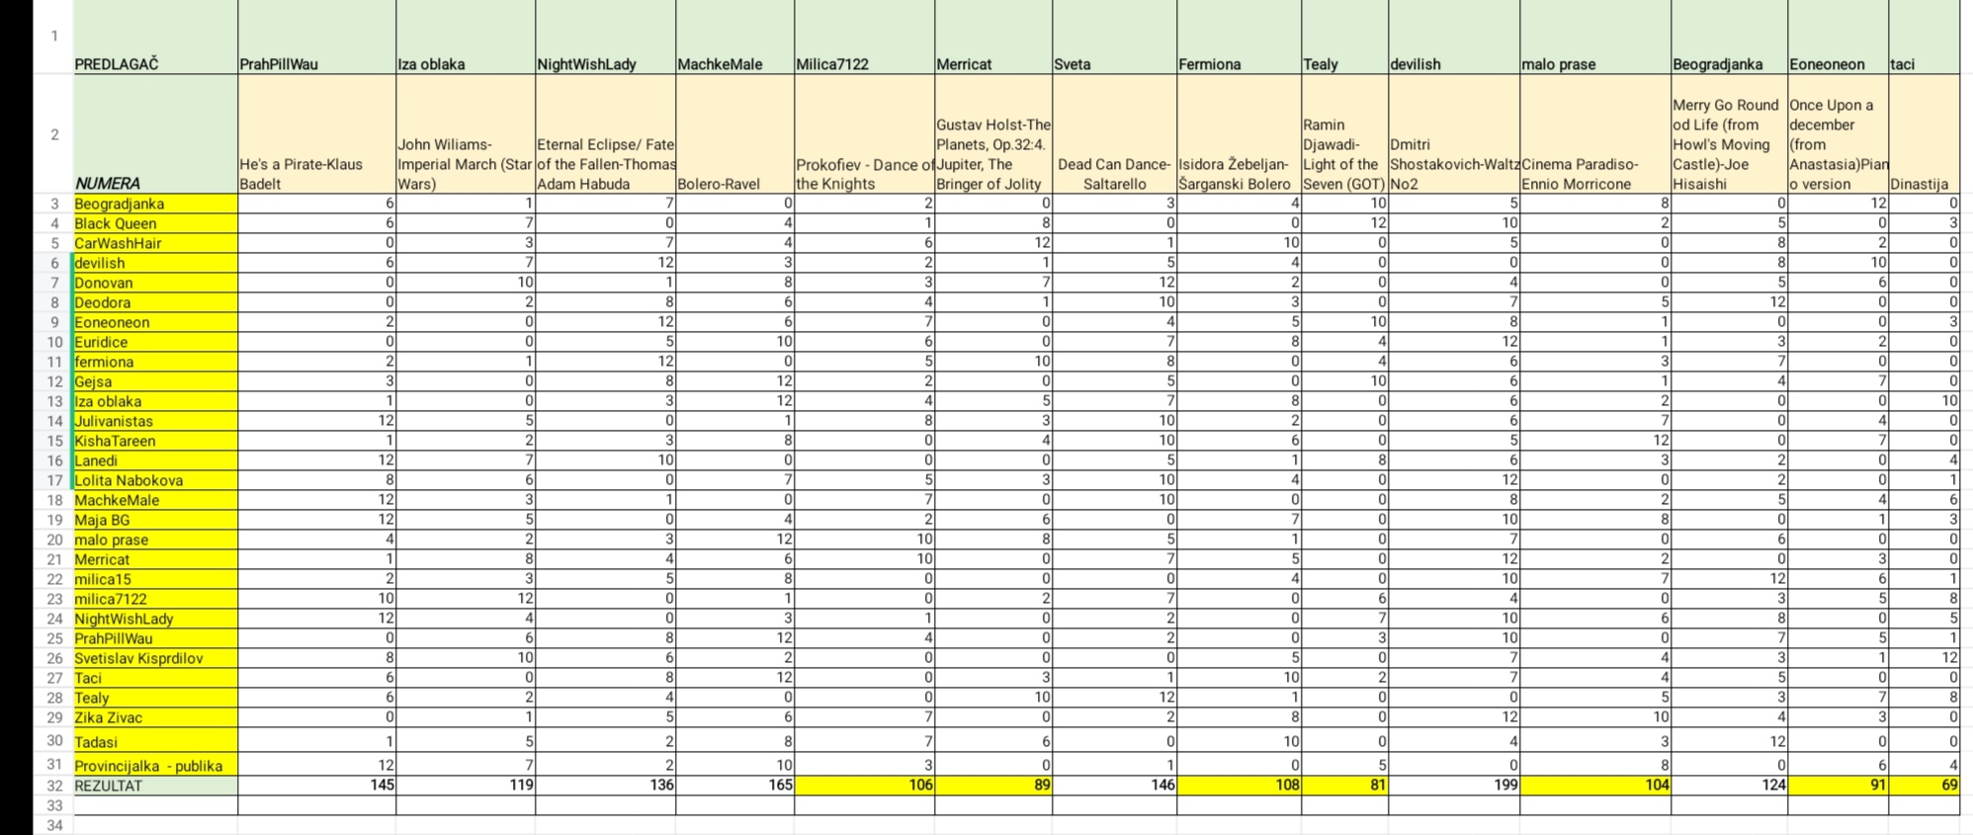This screenshot has height=835, width=1973.
Task: Select the Isidora Žebeljan Šarganski Bolero cell
Action: point(1240,134)
